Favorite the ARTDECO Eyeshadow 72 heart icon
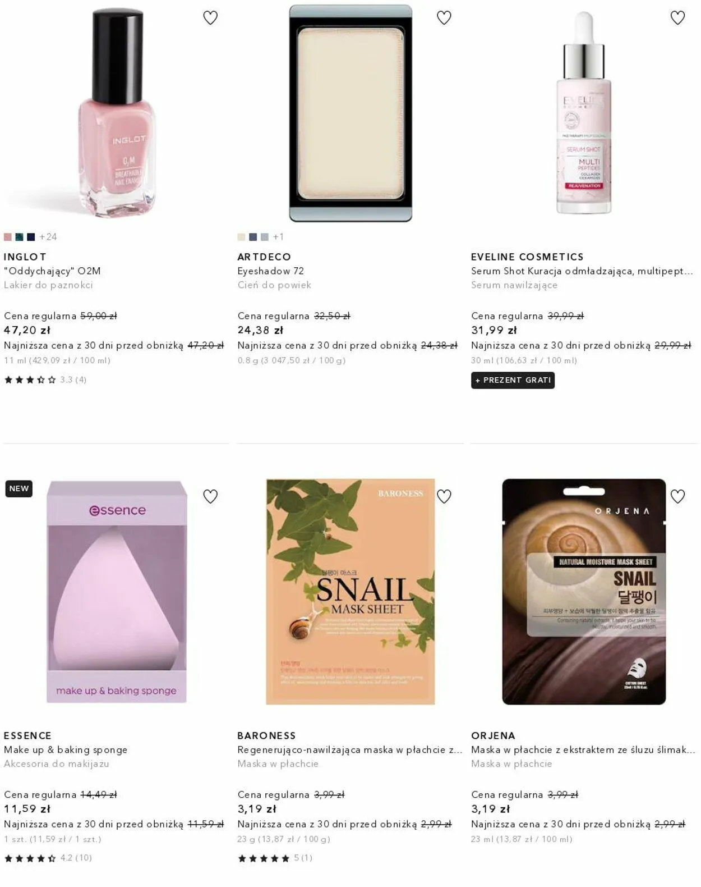This screenshot has height=887, width=701. coord(444,18)
